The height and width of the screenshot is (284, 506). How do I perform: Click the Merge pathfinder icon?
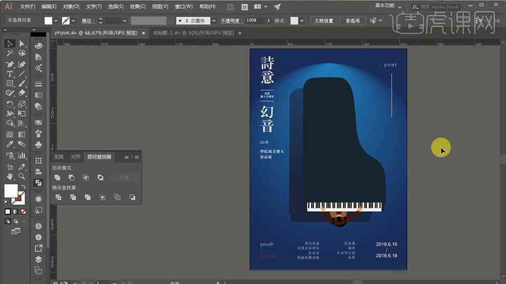(x=88, y=197)
